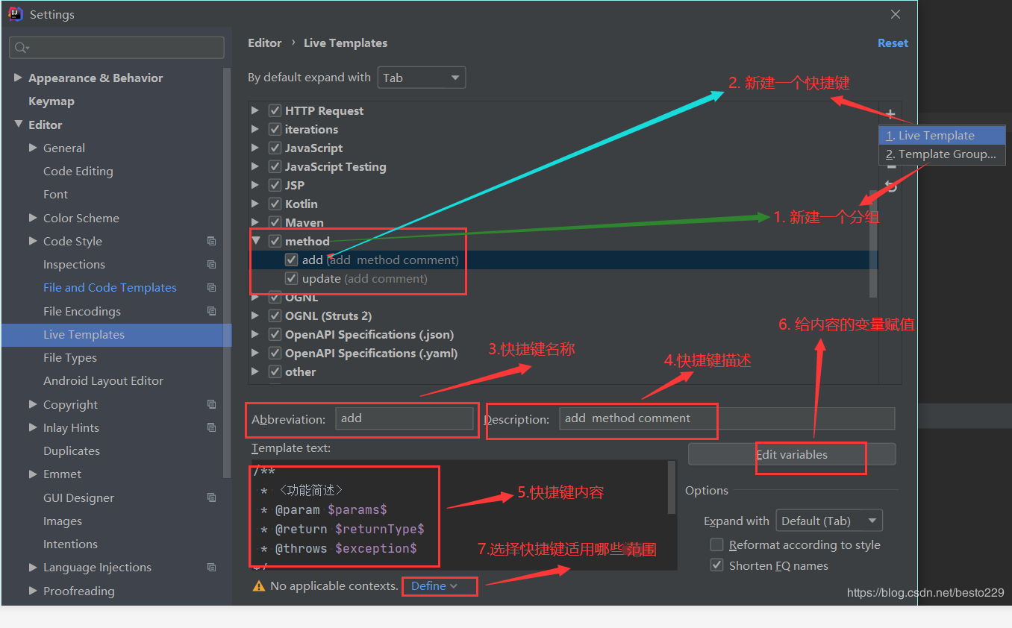Click the plus icon to add template
This screenshot has width=1012, height=628.
click(890, 114)
